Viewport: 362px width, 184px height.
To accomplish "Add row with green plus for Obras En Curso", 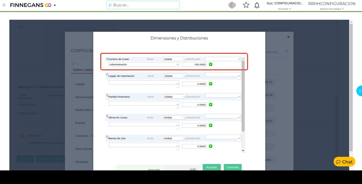I will [211, 125].
